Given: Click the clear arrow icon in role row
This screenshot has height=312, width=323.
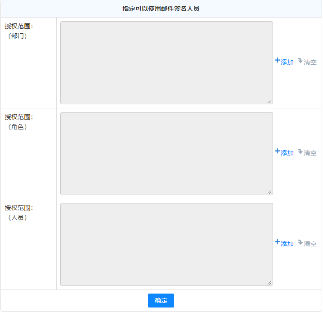Looking at the screenshot, I should [300, 152].
